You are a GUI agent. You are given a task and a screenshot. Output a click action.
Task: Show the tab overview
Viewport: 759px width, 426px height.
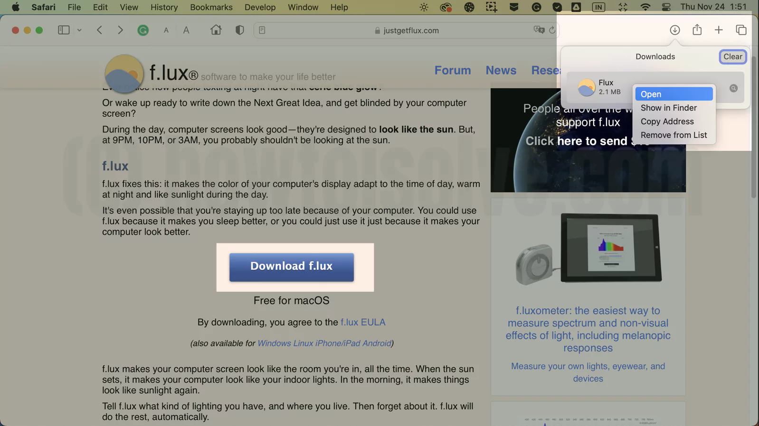point(741,30)
